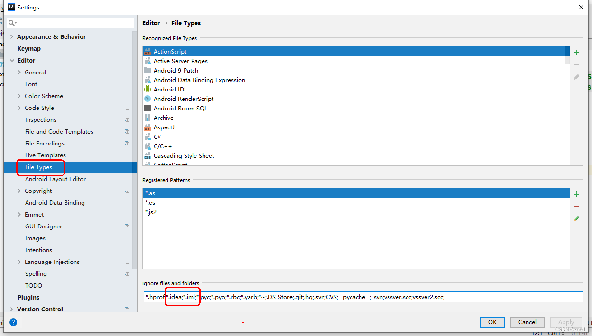Screen dimensions: 592x336
Task: Click the IntelliJ logo in title bar
Action: tap(11, 7)
